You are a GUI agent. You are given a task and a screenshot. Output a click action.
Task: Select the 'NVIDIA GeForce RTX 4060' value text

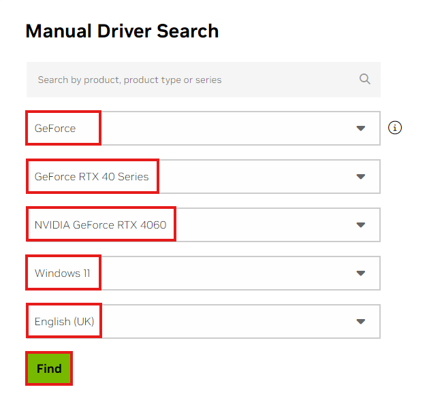[101, 225]
